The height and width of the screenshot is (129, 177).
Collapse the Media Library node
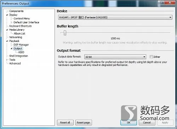(x=7, y=30)
